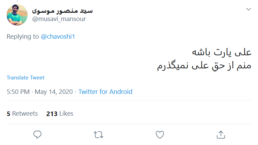Click the 'Replying to' label text
This screenshot has width=258, height=145.
pyautogui.click(x=23, y=37)
